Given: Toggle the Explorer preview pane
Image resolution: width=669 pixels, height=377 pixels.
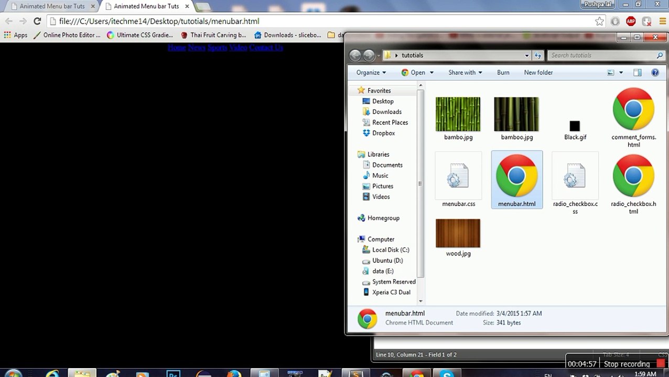Looking at the screenshot, I should point(638,73).
